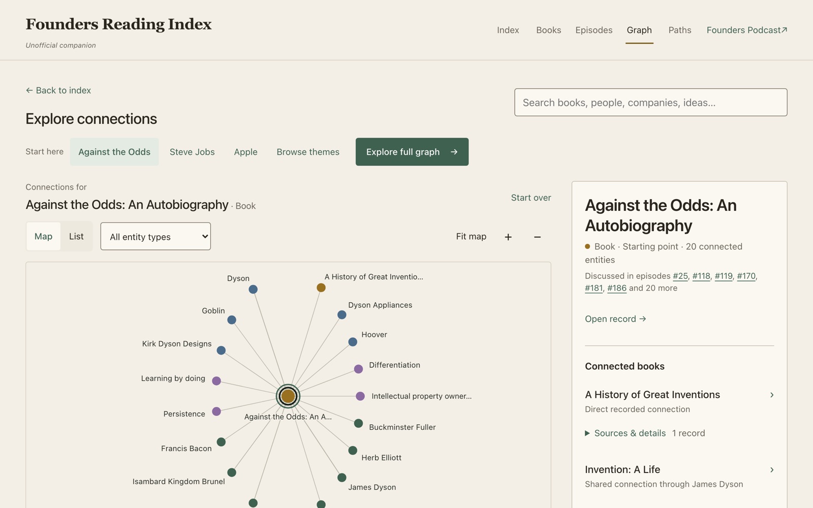Focus the search books, people field
Screen dimensions: 813x508
click(651, 103)
